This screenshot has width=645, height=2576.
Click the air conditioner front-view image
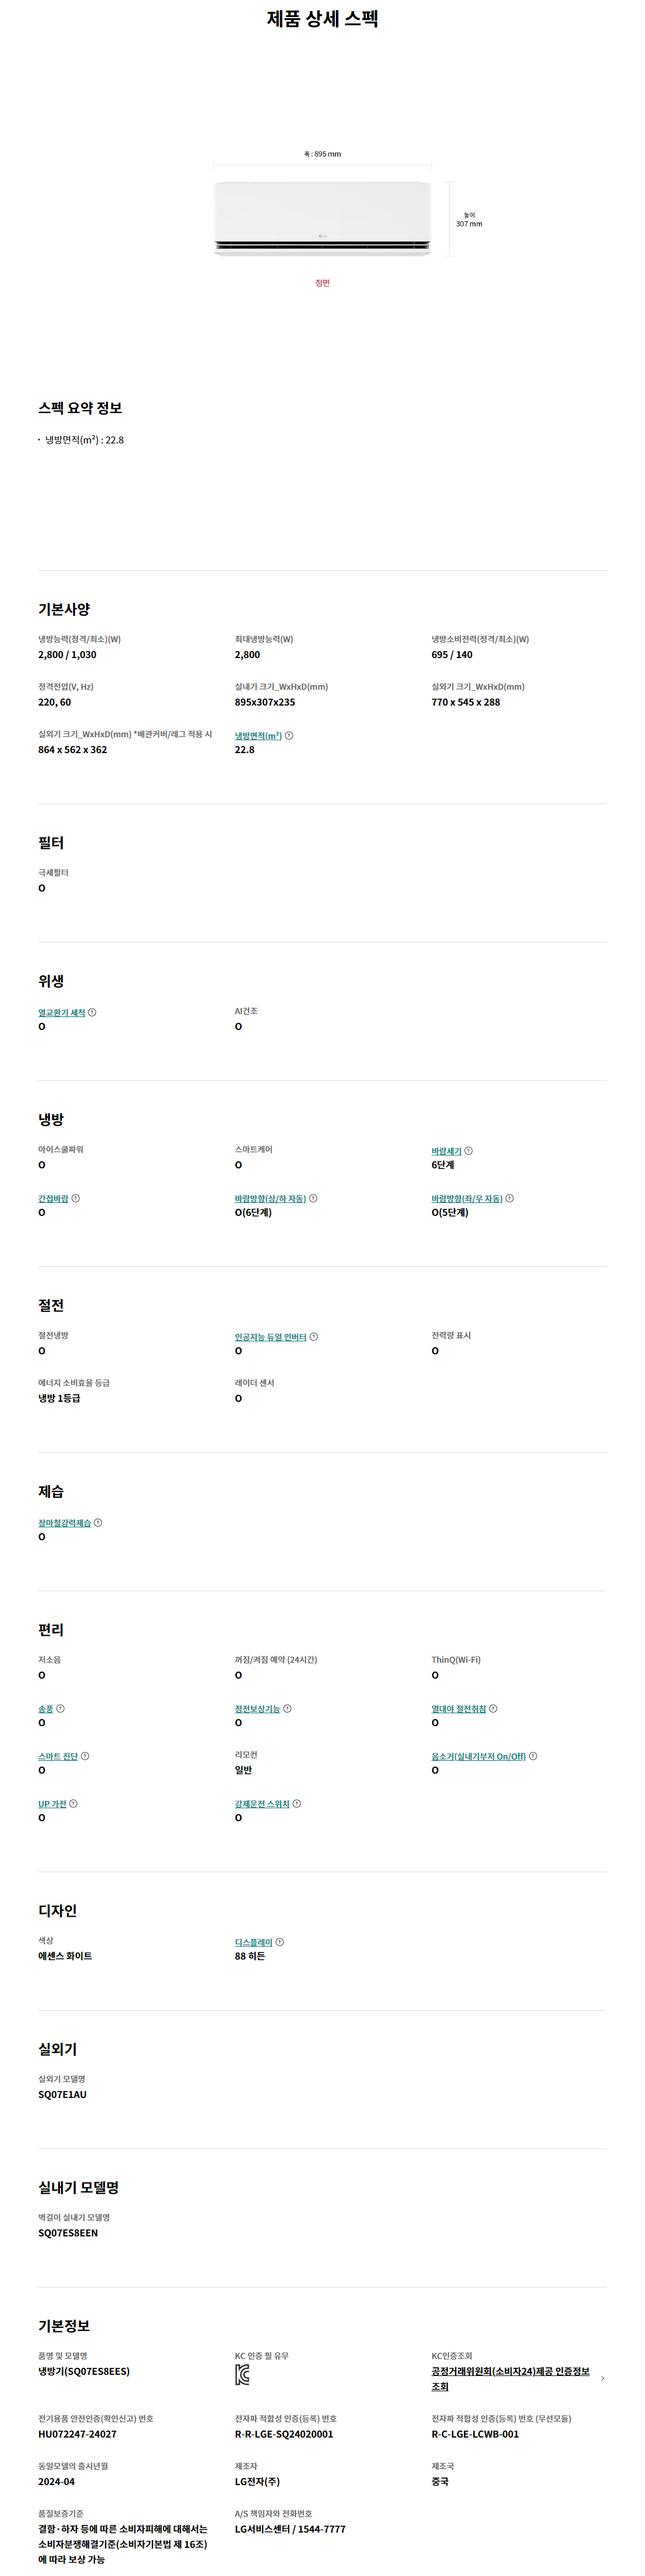pyautogui.click(x=322, y=218)
